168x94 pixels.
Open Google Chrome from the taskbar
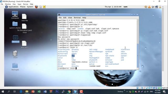(x=69, y=92)
